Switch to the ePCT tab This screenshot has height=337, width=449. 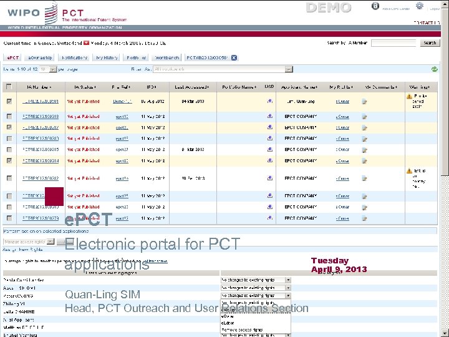(x=13, y=57)
